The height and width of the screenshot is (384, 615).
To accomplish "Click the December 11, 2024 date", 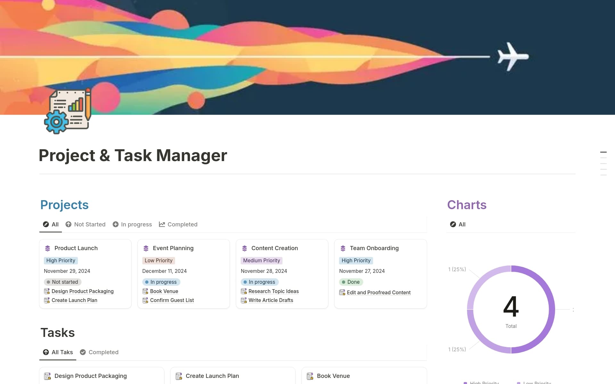I will pos(164,271).
